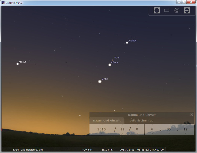This screenshot has height=153, width=197.
Task: Open Oculars configuration wrench icon
Action: click(x=187, y=11)
